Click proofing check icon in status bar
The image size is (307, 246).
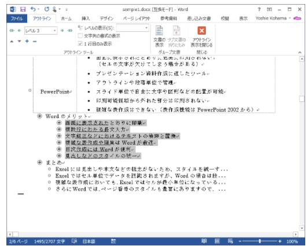click(74, 241)
